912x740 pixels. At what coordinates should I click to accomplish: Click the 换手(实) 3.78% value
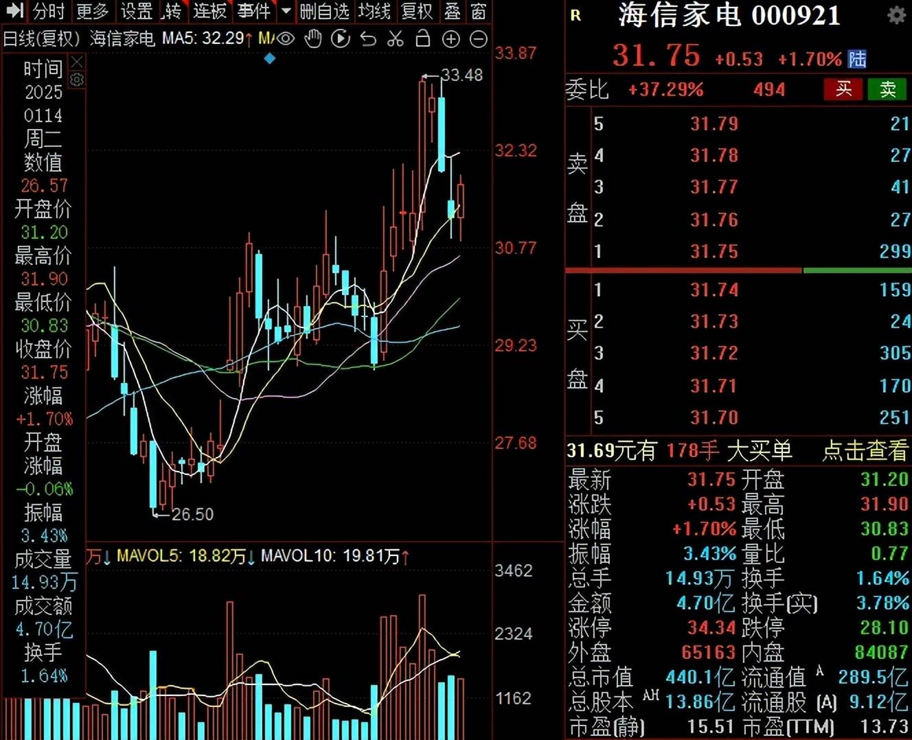pyautogui.click(x=882, y=603)
